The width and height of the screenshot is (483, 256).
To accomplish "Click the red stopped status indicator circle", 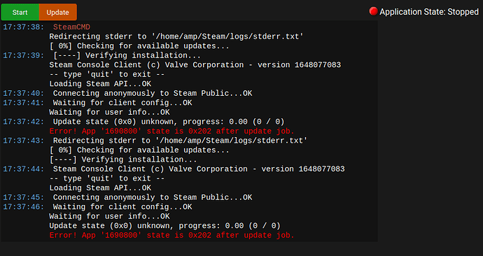I will coord(373,11).
